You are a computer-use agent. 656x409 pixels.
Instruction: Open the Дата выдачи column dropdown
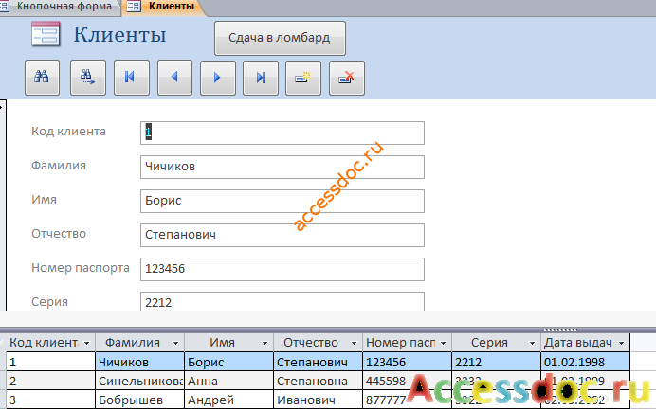point(621,343)
